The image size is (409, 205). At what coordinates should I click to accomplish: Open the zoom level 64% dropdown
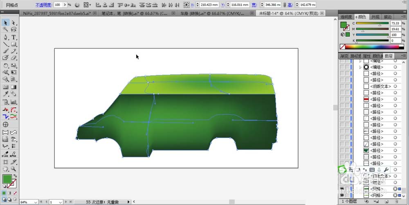tap(36, 202)
